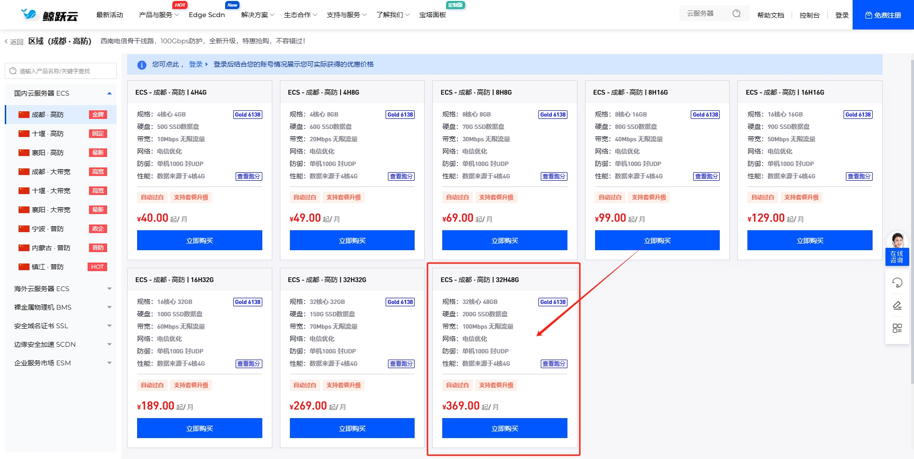Open 控制台 link
914x459 pixels.
point(809,15)
